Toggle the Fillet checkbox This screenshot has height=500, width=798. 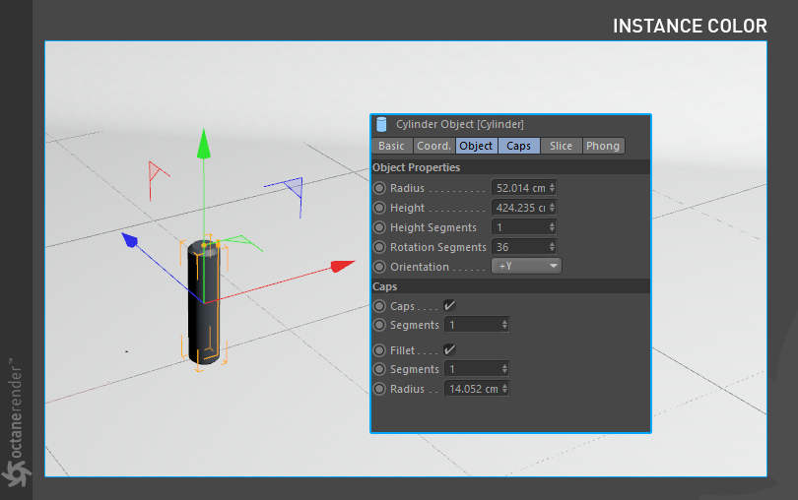coord(449,349)
